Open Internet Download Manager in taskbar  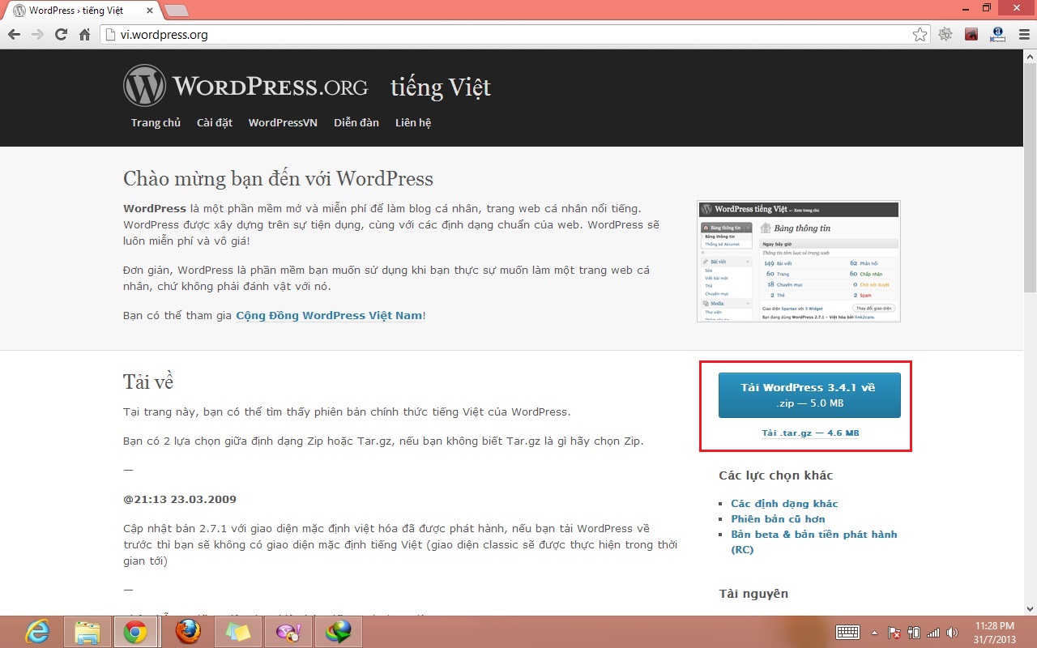[x=338, y=631]
